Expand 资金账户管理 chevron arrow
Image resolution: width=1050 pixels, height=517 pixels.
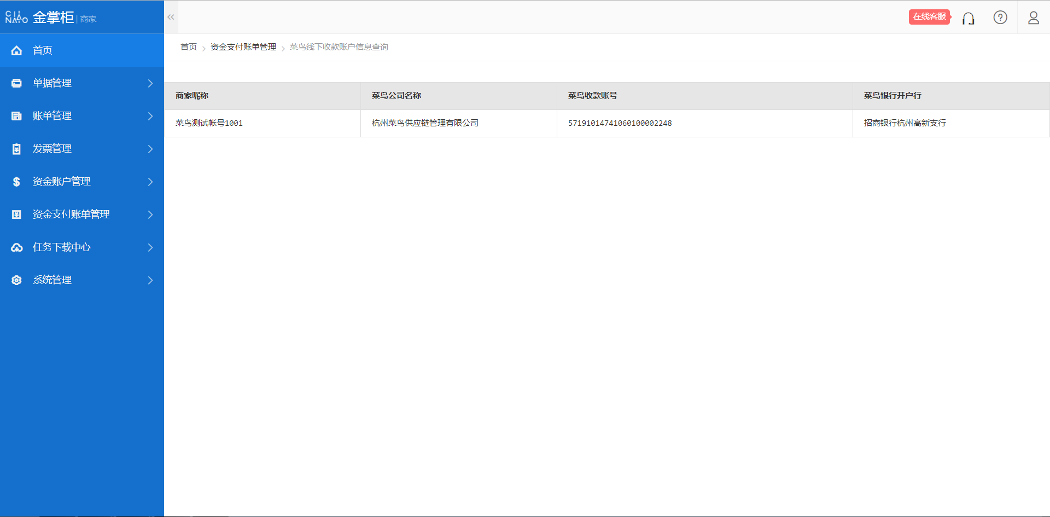(150, 182)
